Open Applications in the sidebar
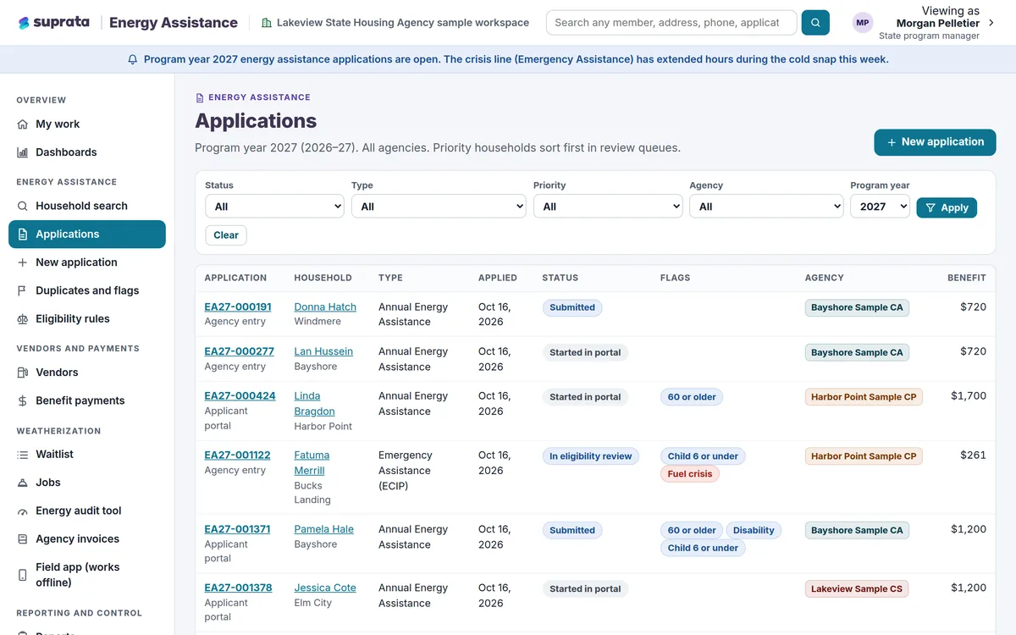Image resolution: width=1016 pixels, height=635 pixels. click(x=87, y=235)
